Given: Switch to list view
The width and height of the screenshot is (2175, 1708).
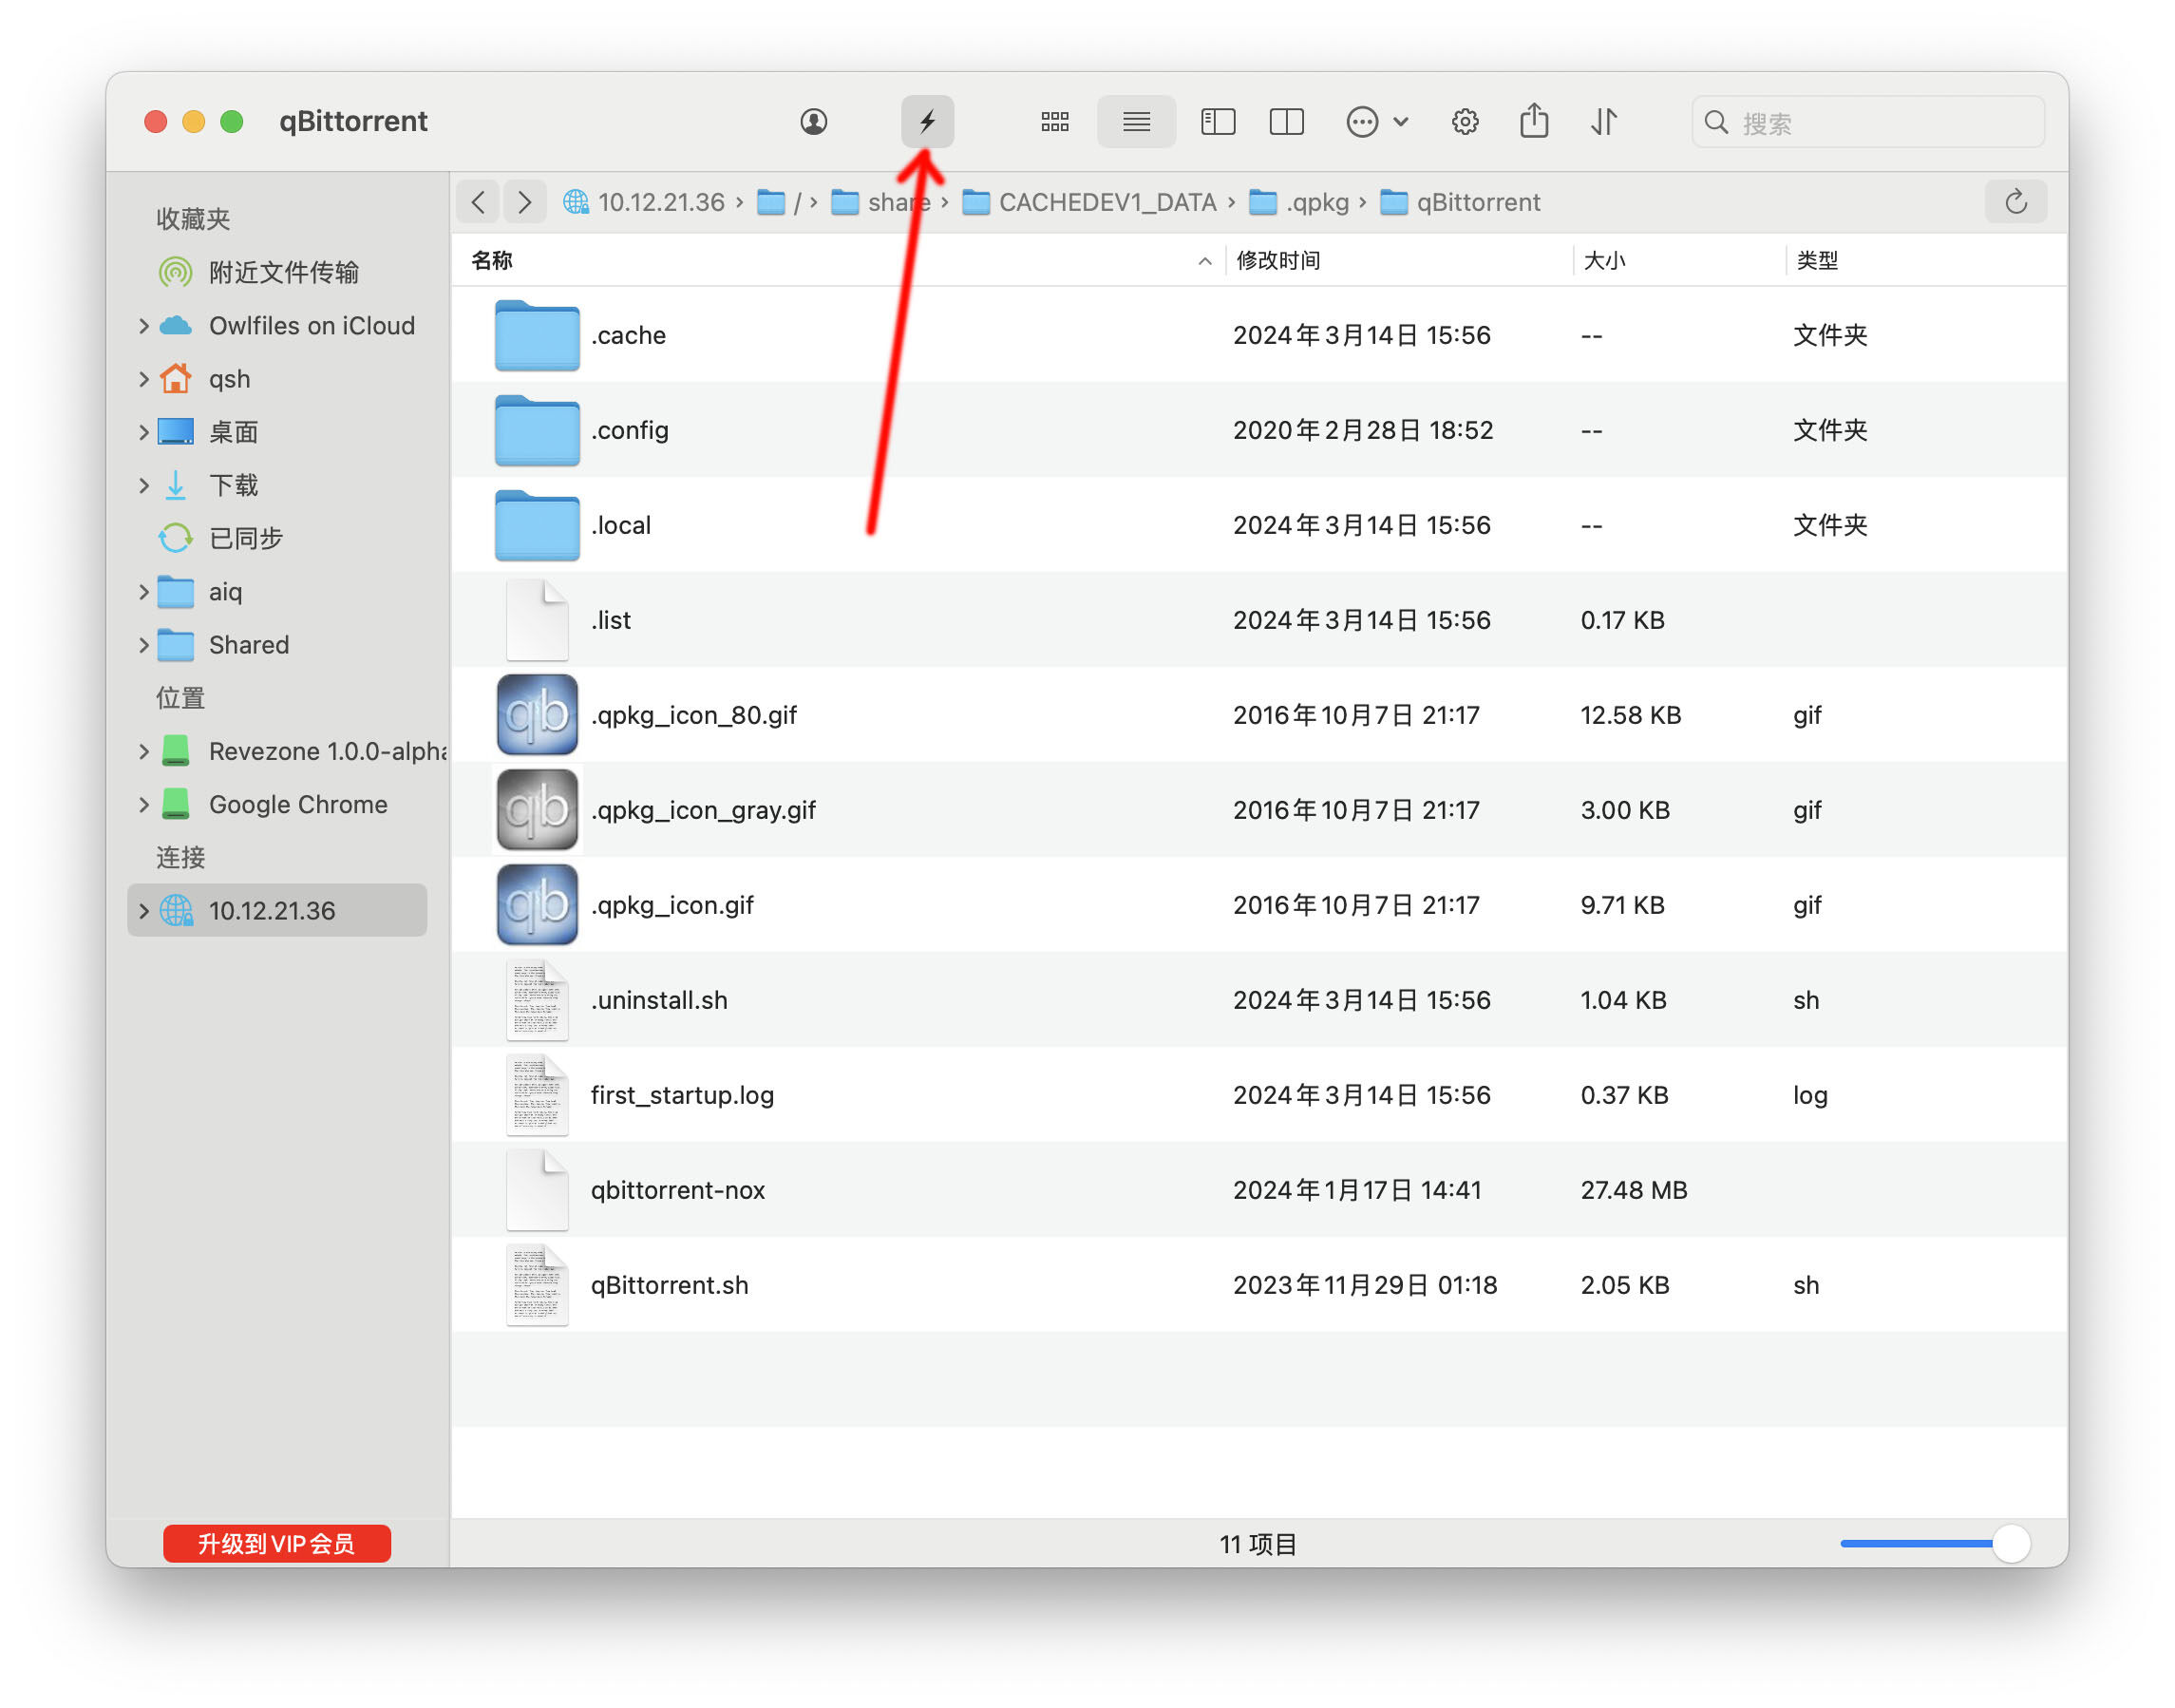Looking at the screenshot, I should pyautogui.click(x=1136, y=122).
